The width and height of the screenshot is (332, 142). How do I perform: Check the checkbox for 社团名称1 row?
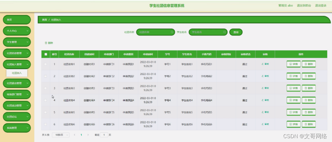pyautogui.click(x=46, y=64)
